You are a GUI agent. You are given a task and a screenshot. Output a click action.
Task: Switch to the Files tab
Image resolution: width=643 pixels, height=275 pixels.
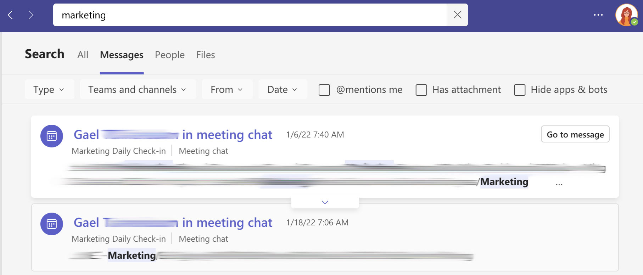(206, 55)
